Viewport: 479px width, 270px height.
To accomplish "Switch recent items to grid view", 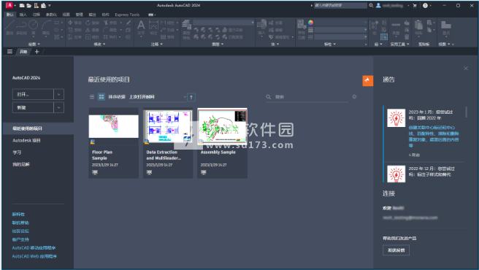I will coord(101,97).
